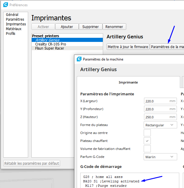This screenshot has width=184, height=188.
Task: Click the 'G-Code de démarrage' heading
Action: pos(101,166)
